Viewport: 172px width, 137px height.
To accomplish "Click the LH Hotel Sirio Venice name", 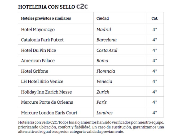I will (x=42, y=81).
